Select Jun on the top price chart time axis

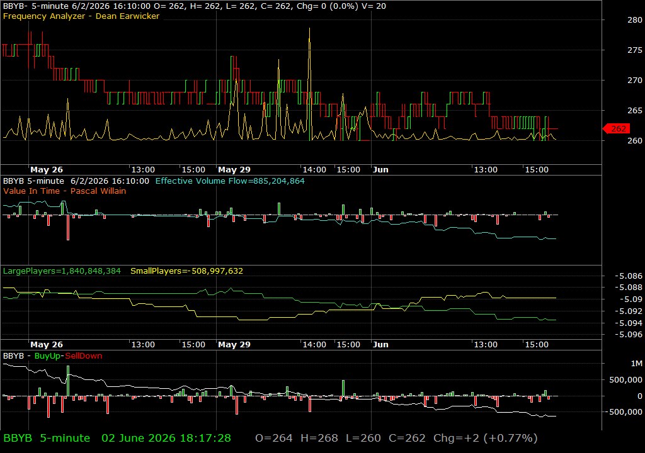380,170
